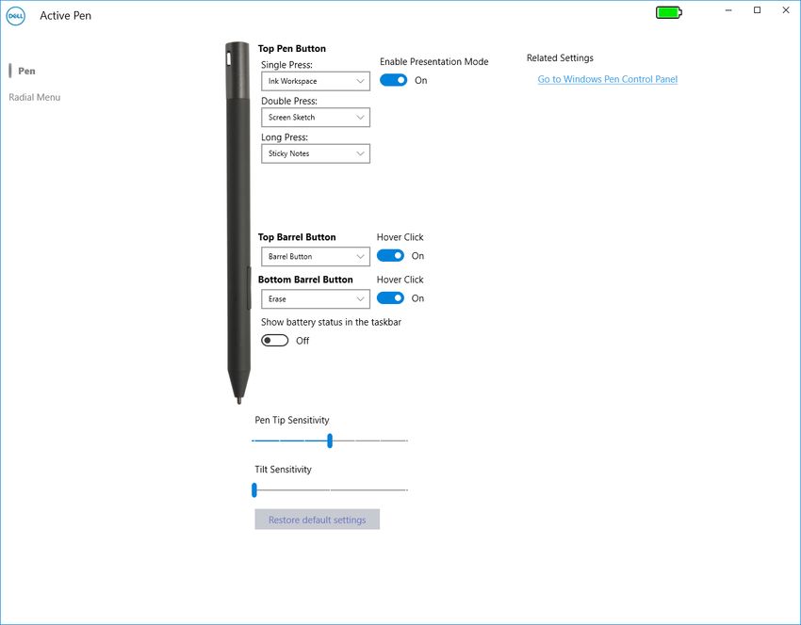This screenshot has height=625, width=801.
Task: Open the Long Press Sticky Notes dropdown
Action: pyautogui.click(x=315, y=153)
